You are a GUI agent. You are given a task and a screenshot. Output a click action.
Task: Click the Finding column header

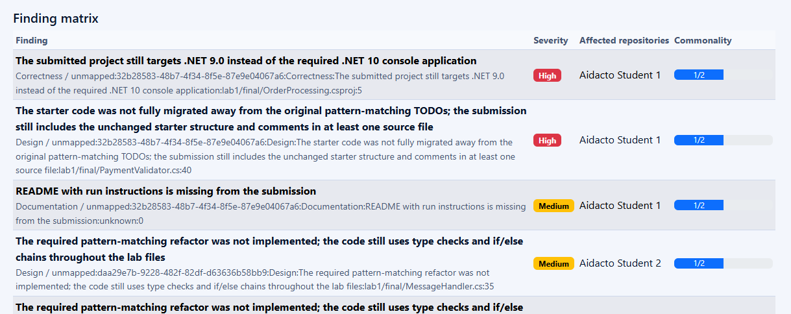pos(31,40)
